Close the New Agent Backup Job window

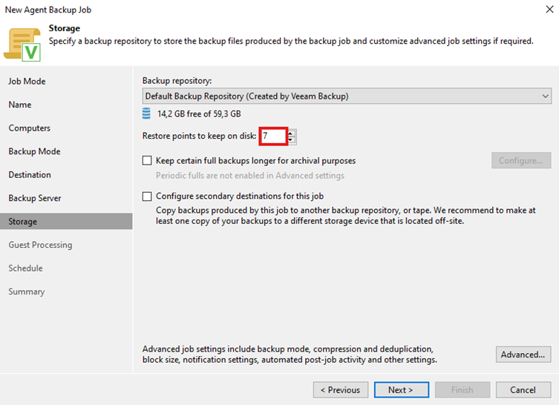pyautogui.click(x=547, y=10)
